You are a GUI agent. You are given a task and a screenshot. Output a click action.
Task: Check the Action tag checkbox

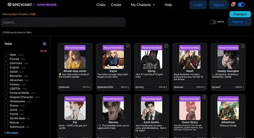(6, 72)
